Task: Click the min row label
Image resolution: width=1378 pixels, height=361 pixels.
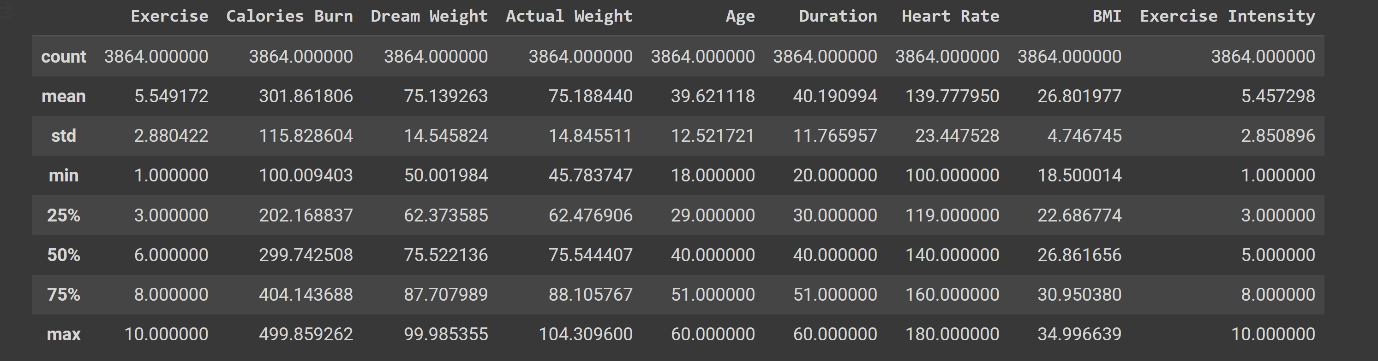Action: point(64,175)
